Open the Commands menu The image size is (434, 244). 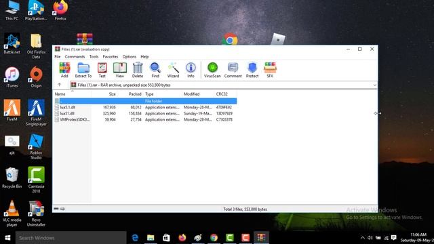(75, 56)
